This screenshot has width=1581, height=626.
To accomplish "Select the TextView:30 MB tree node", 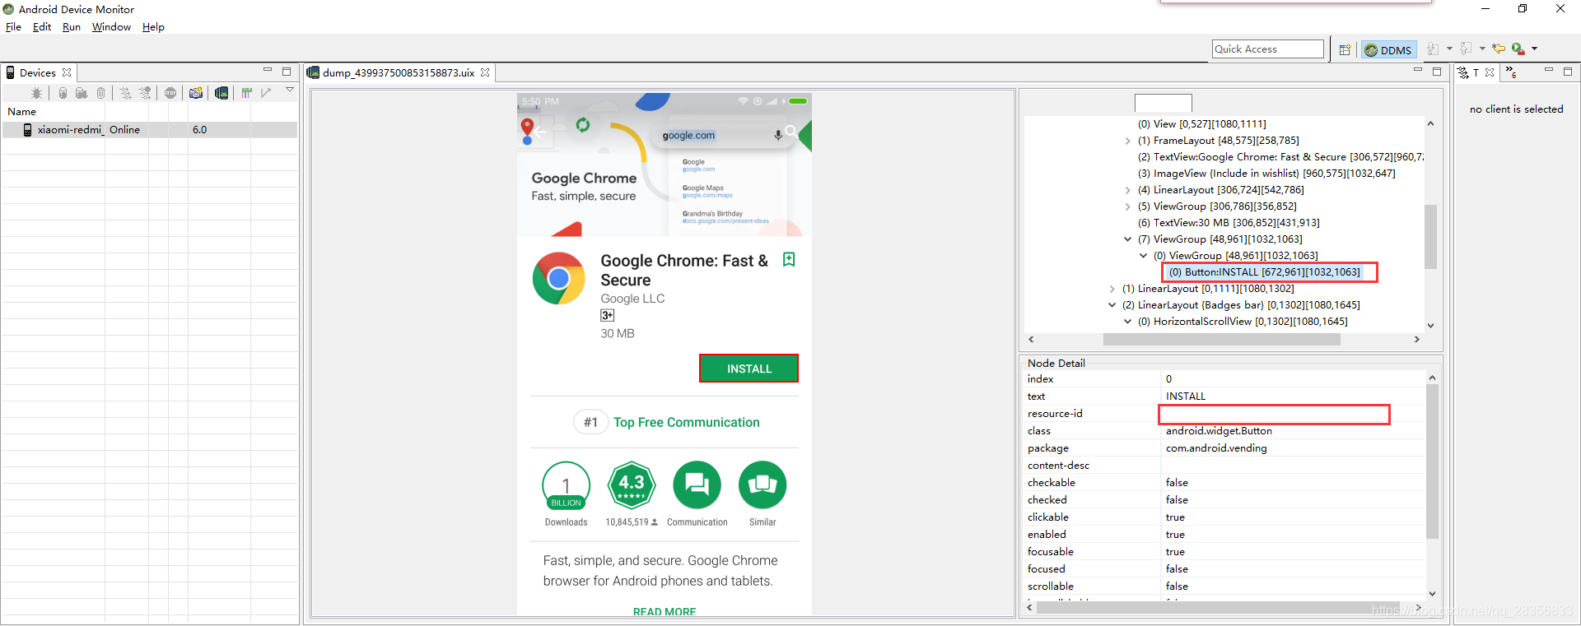I will coord(1229,223).
